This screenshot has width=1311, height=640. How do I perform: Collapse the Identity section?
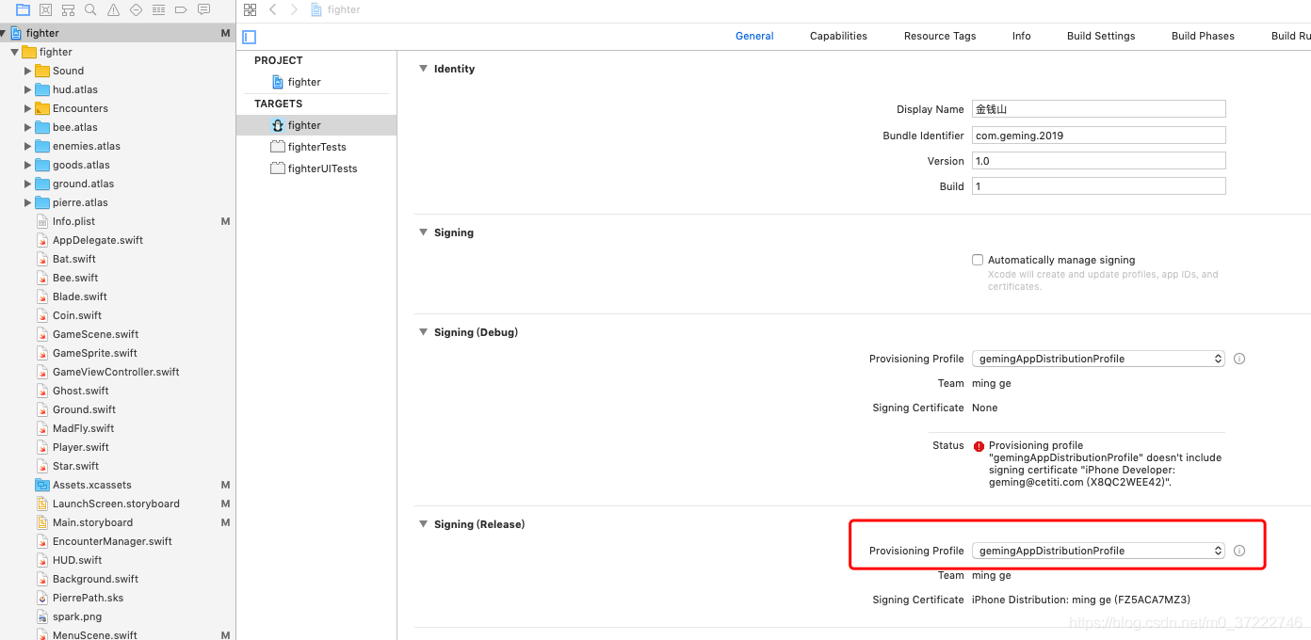coord(423,69)
